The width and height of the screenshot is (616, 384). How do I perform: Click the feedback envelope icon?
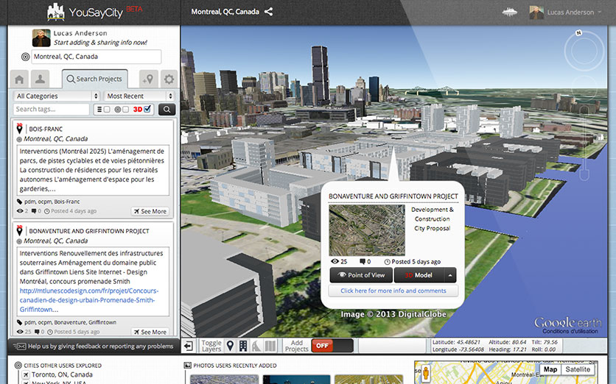pyautogui.click(x=20, y=346)
